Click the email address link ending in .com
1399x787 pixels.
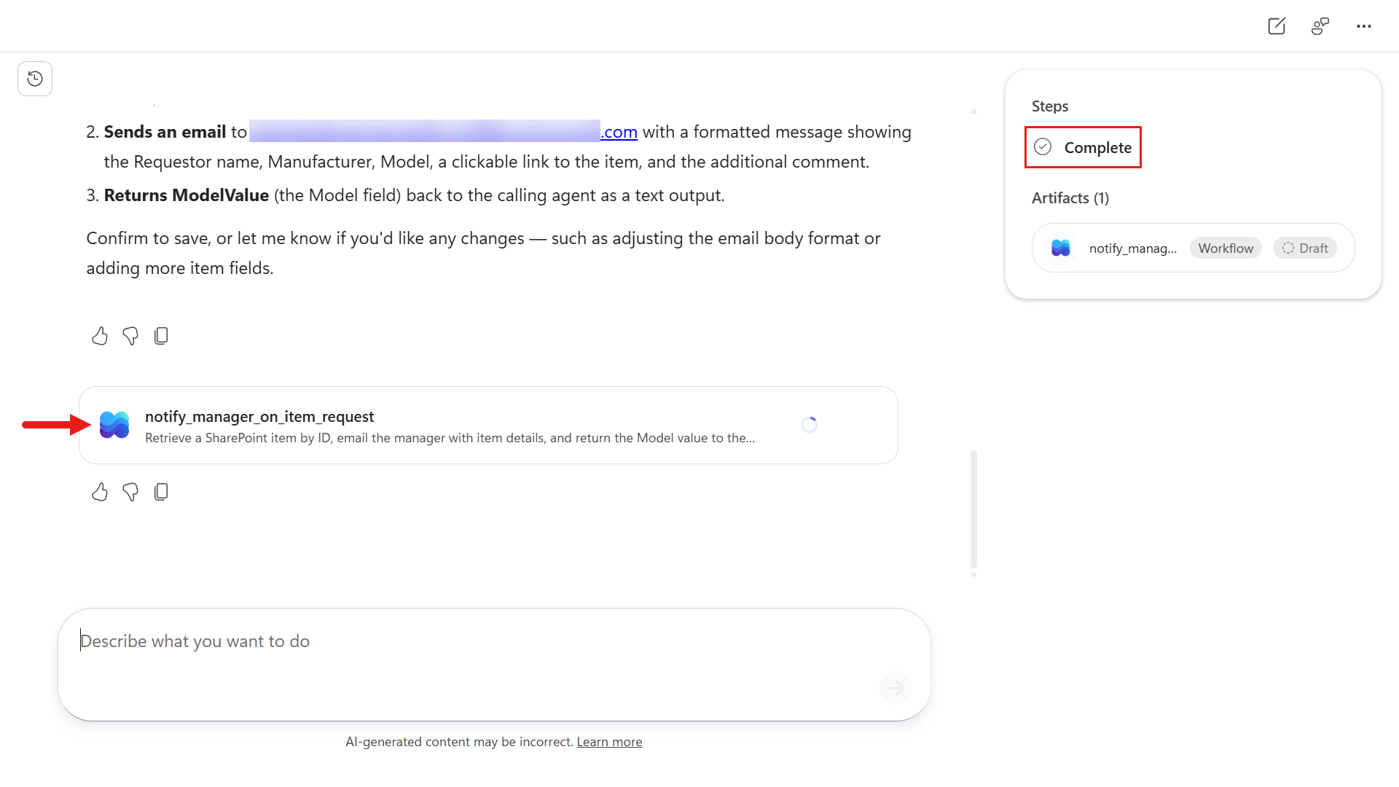point(444,132)
